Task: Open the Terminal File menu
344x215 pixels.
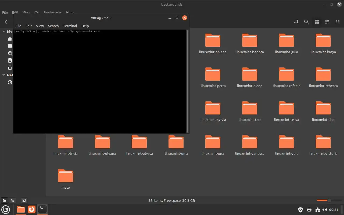Action: (18, 26)
